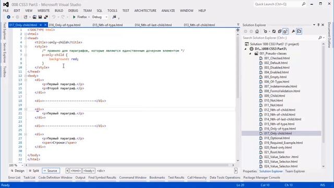Collapse the body element outlining
The width and height of the screenshot is (334, 188).
click(26, 76)
